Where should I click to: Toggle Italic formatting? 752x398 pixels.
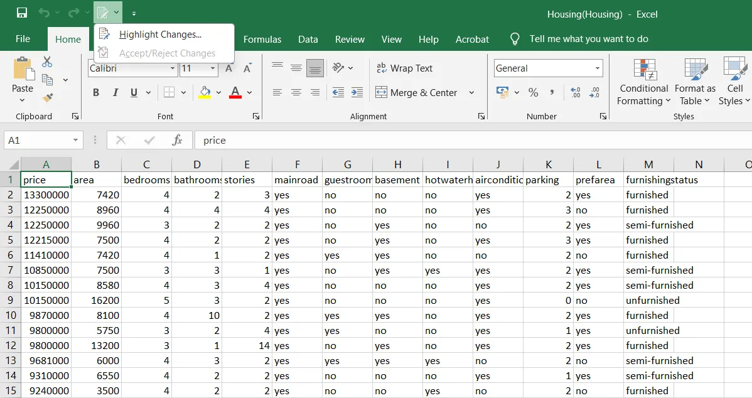pyautogui.click(x=115, y=92)
